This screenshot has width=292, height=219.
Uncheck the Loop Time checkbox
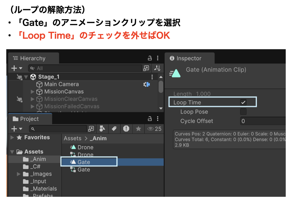tap(243, 102)
